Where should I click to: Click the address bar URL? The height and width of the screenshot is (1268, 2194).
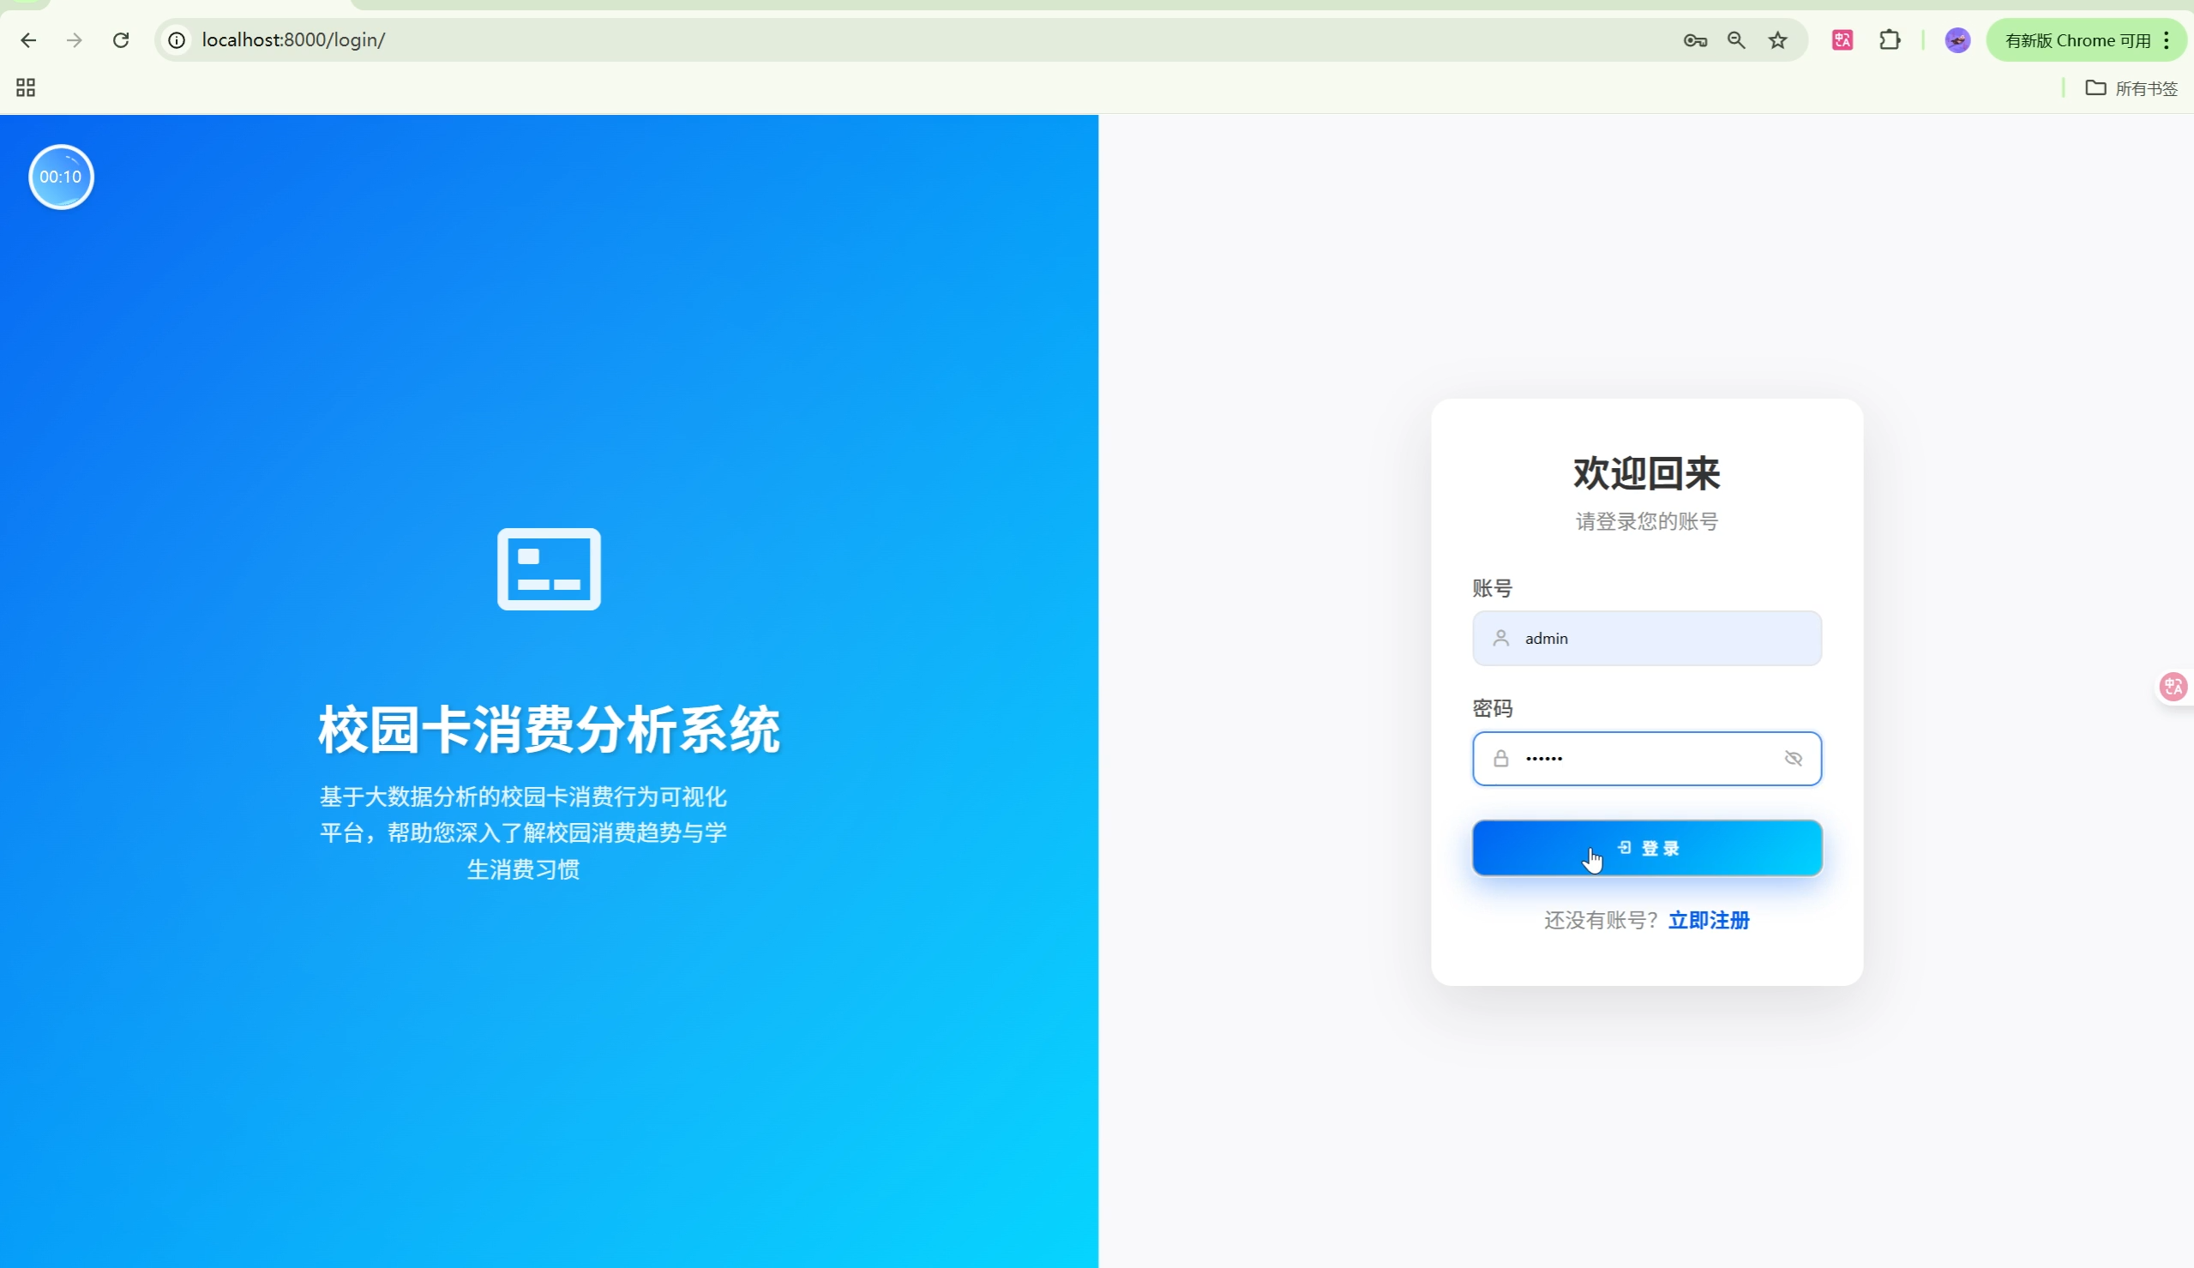pyautogui.click(x=293, y=40)
